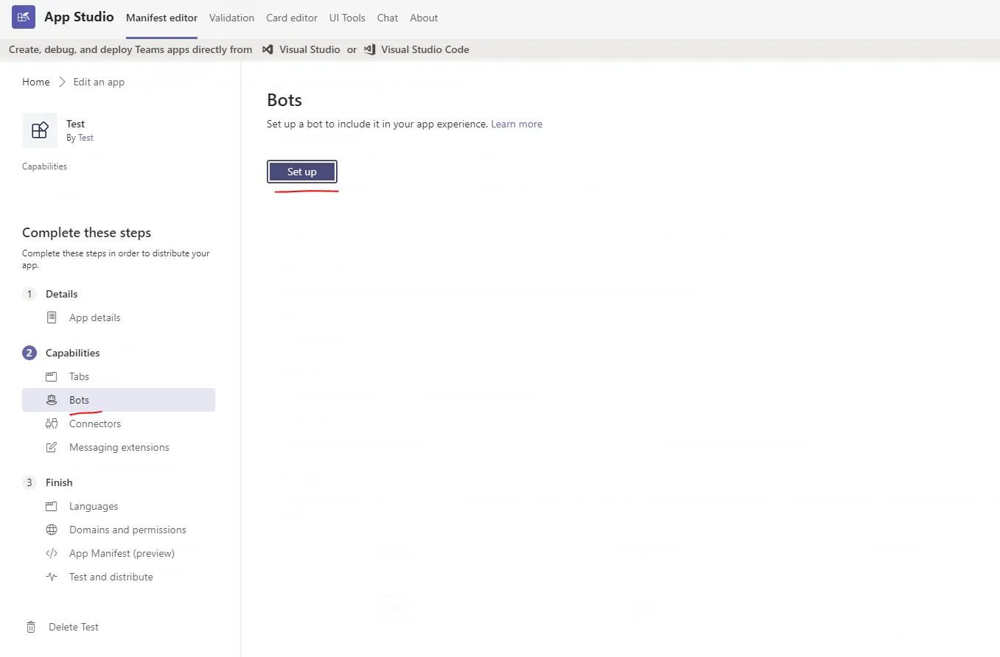Open the Learn more link
1000x657 pixels.
tap(517, 124)
